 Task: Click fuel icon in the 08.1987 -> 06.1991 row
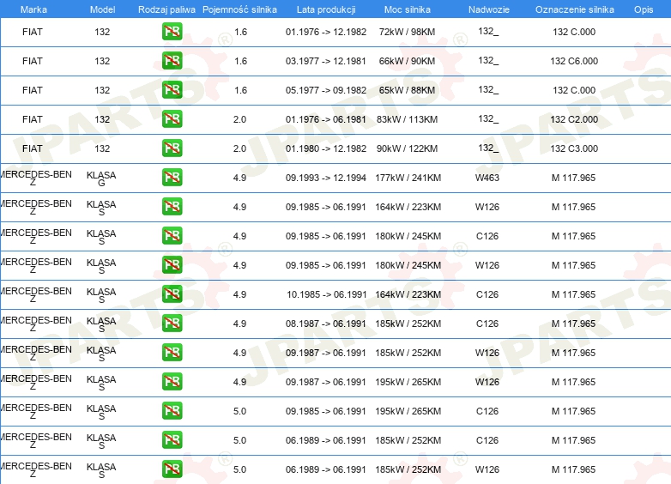(172, 323)
